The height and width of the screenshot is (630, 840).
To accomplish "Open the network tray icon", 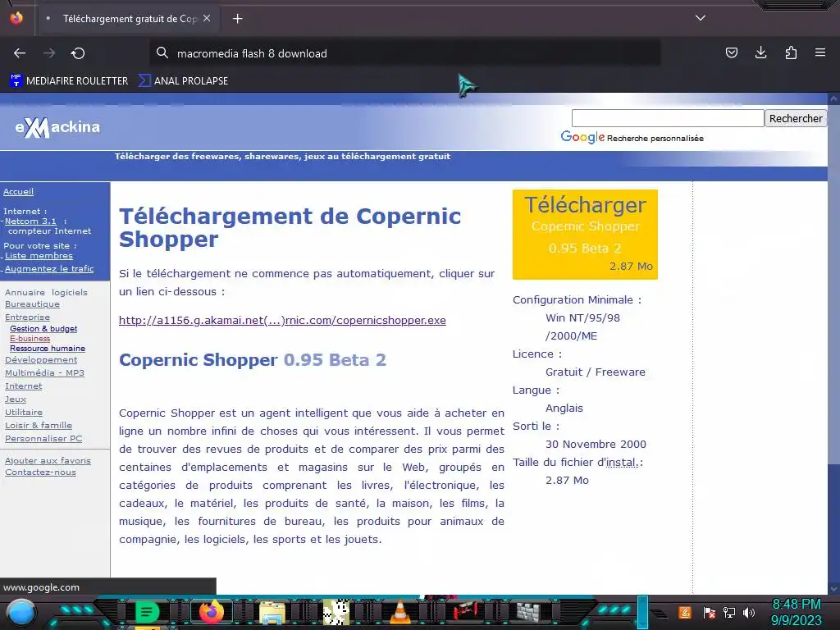I will click(x=729, y=612).
